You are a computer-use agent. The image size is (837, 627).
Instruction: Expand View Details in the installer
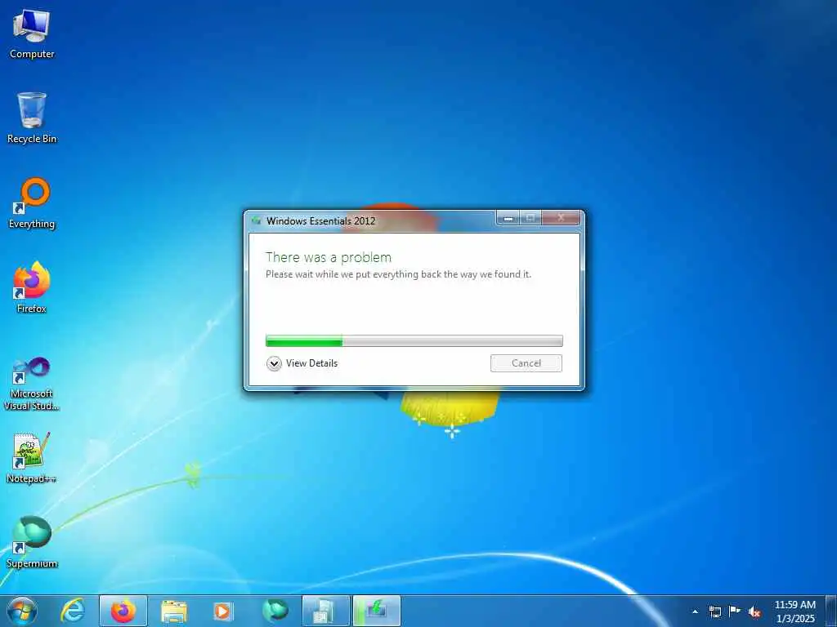pyautogui.click(x=302, y=363)
